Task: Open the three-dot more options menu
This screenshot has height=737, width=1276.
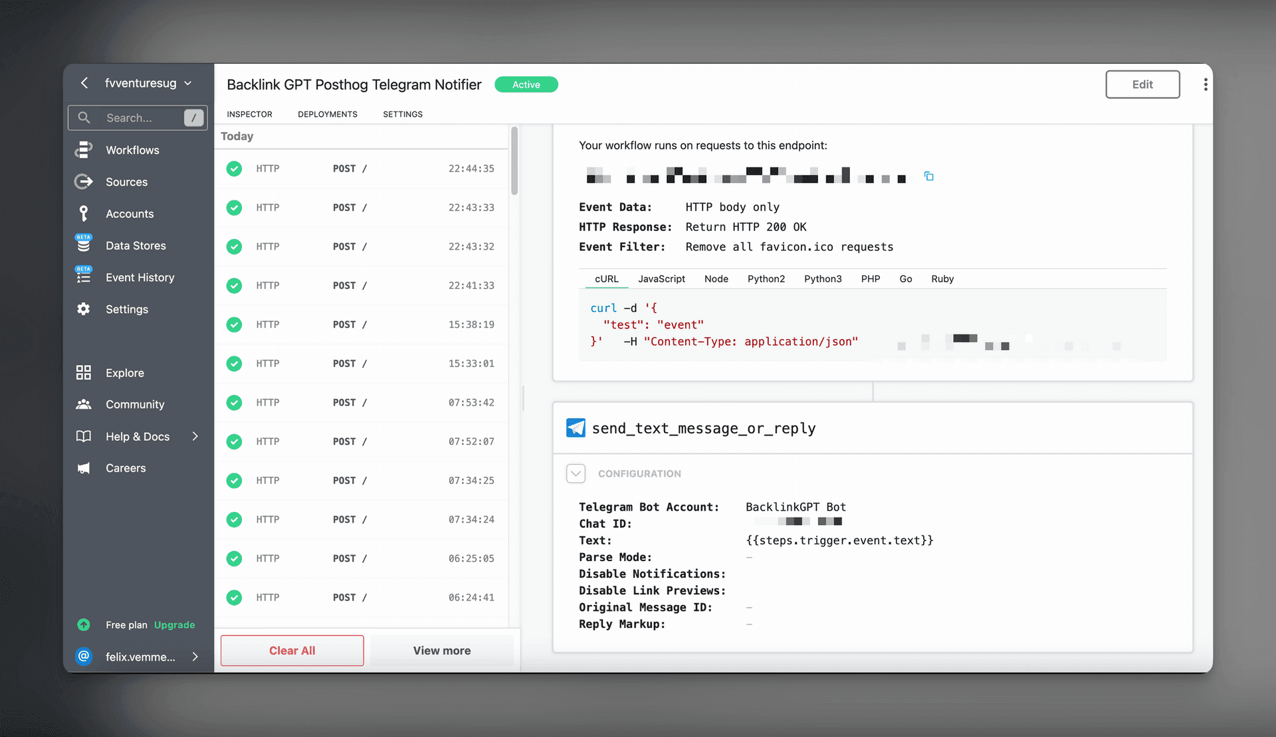Action: [1205, 84]
